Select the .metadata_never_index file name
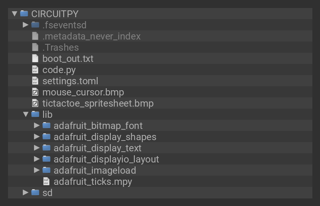Image resolution: width=320 pixels, height=206 pixels. [91, 36]
